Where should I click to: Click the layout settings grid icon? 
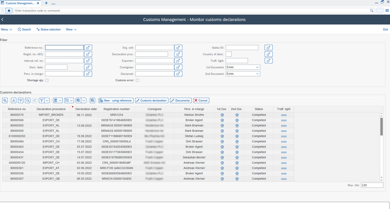(78, 100)
